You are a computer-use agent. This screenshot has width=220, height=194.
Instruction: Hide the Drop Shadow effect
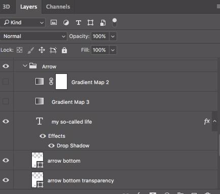pos(51,145)
